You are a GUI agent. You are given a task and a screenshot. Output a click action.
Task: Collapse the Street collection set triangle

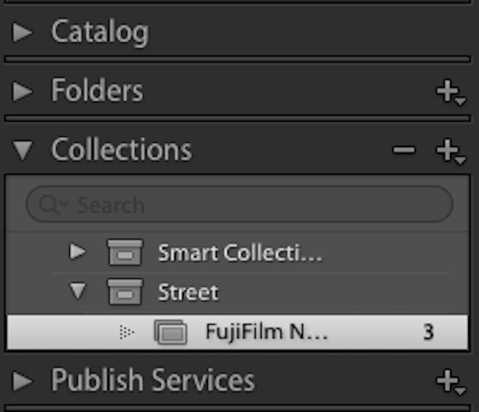click(78, 292)
